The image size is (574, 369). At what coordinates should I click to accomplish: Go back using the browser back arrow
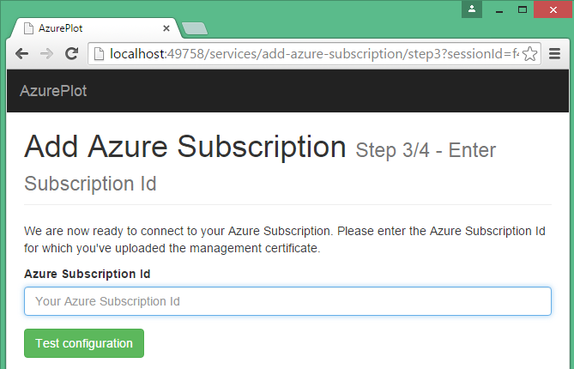pos(22,54)
